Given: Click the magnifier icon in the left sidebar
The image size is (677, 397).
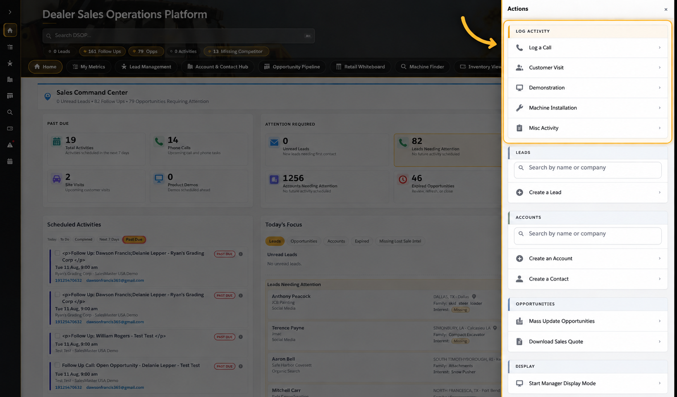Looking at the screenshot, I should click(10, 112).
